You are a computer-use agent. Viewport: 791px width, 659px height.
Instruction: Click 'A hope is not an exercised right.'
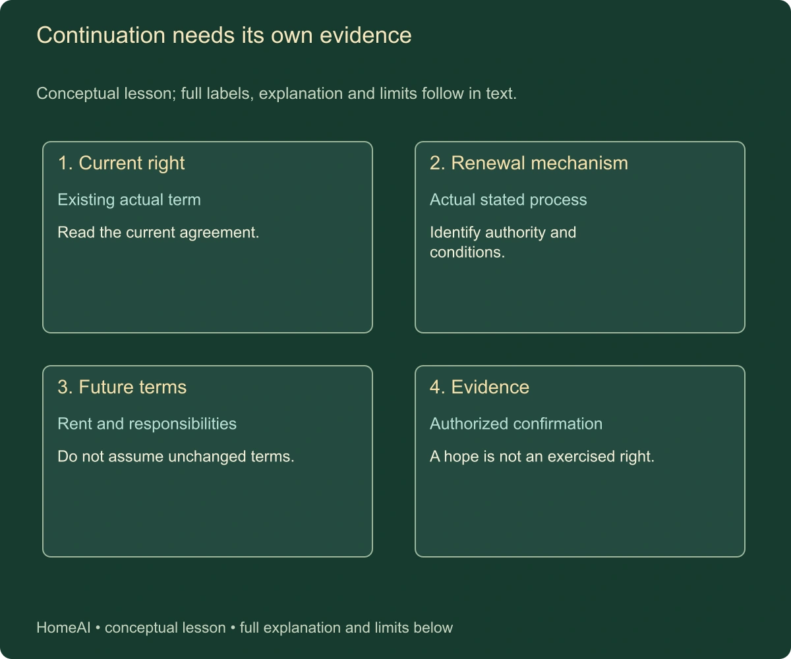click(x=542, y=457)
